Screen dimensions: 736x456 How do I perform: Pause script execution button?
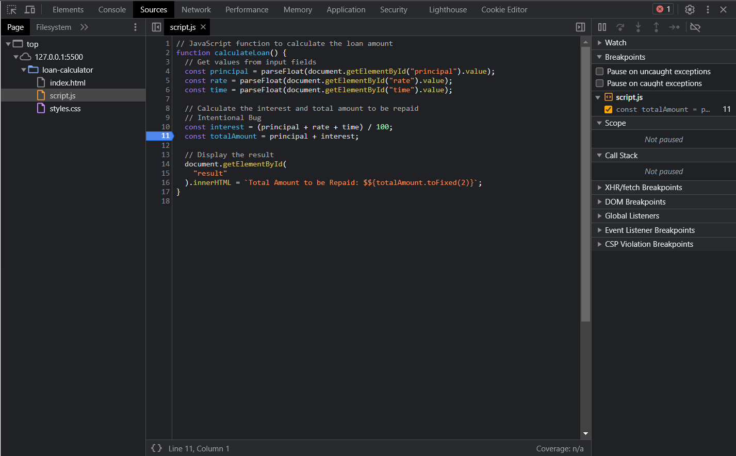pos(602,27)
